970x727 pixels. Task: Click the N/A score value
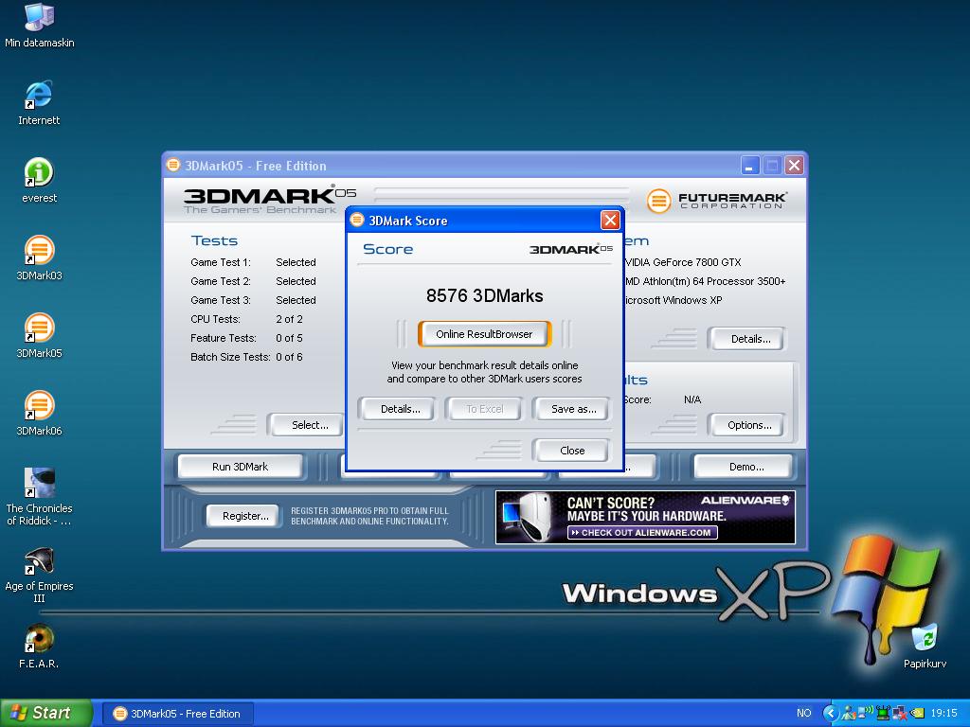coord(692,399)
